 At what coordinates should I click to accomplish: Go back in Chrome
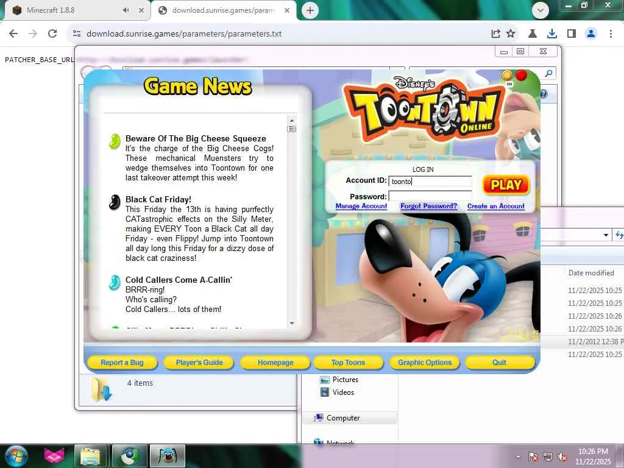tap(13, 34)
